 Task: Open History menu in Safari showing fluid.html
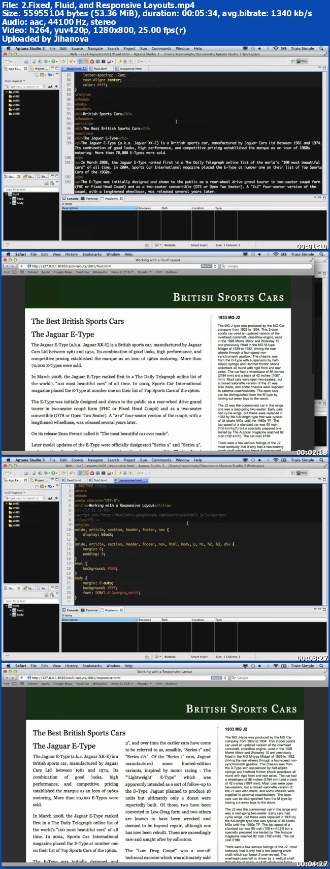pos(72,255)
